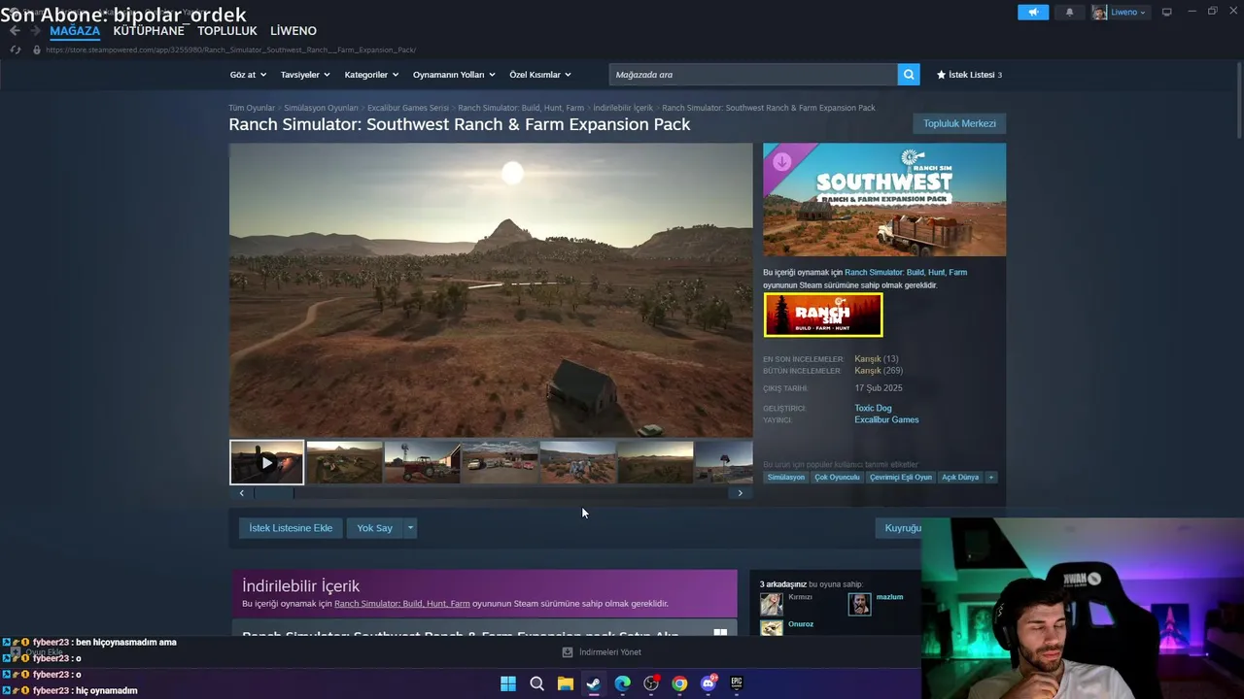Open friend Kırmızı's profile avatar
Image resolution: width=1244 pixels, height=699 pixels.
[772, 604]
